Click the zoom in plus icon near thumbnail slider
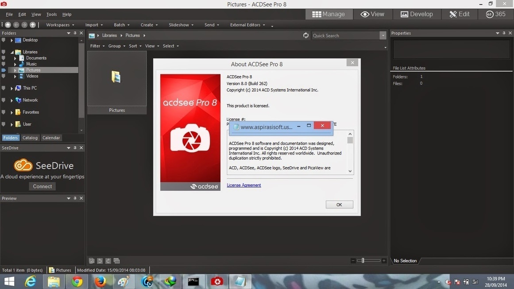This screenshot has width=514, height=289. [384, 261]
